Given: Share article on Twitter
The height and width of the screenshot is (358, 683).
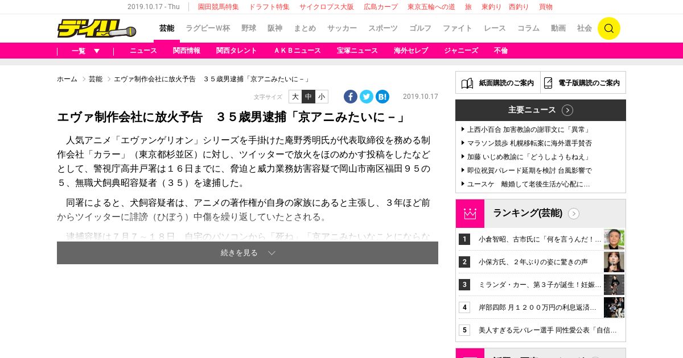Looking at the screenshot, I should pyautogui.click(x=367, y=97).
